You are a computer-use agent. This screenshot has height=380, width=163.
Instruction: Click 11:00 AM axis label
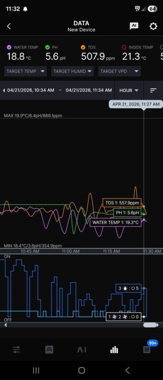pyautogui.click(x=70, y=251)
